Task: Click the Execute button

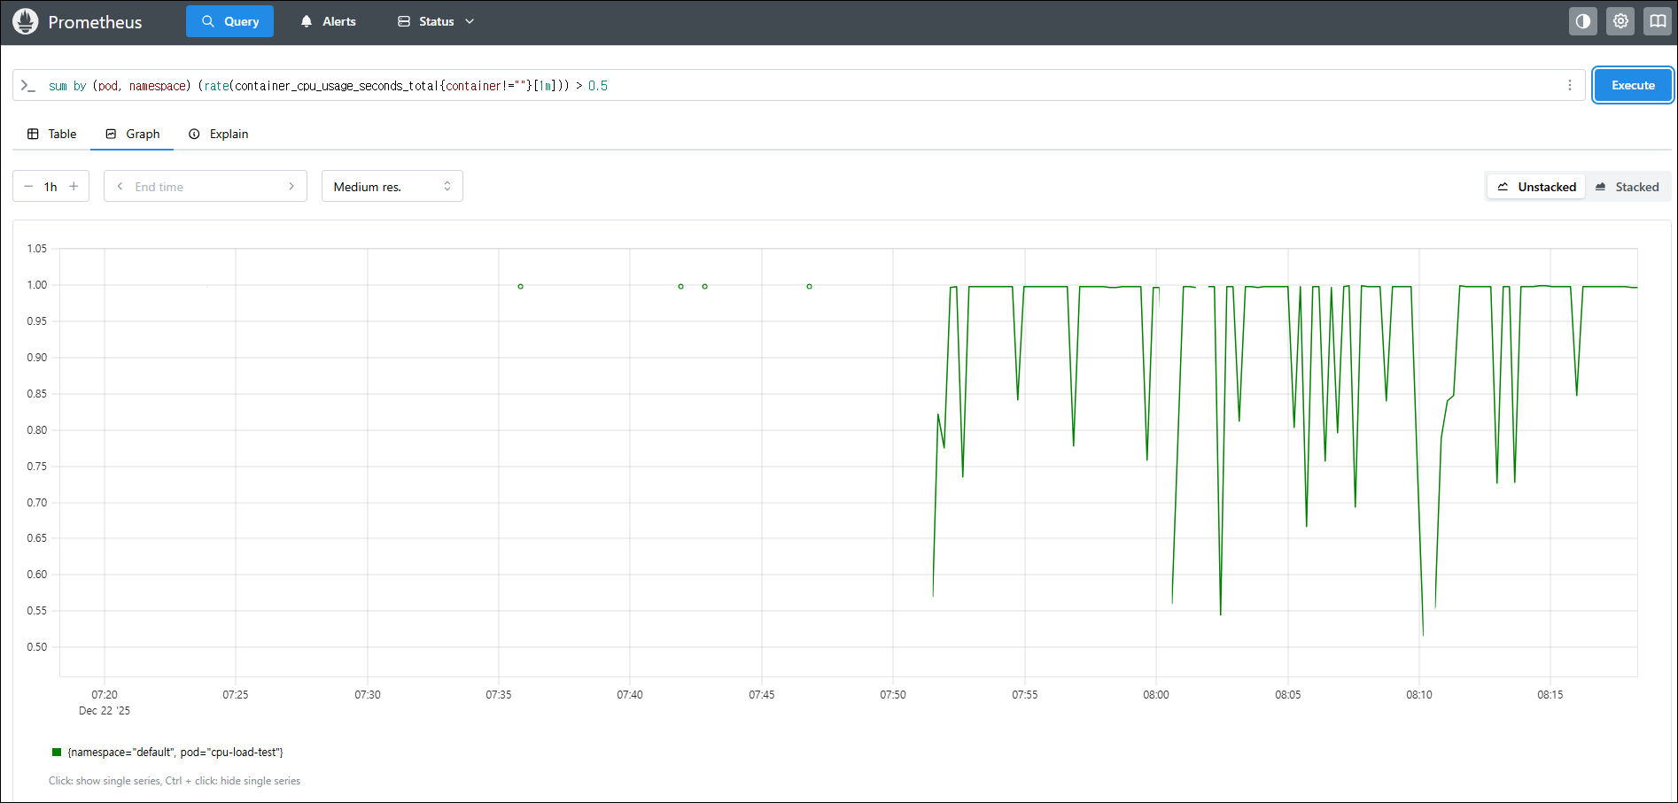Action: coord(1632,85)
